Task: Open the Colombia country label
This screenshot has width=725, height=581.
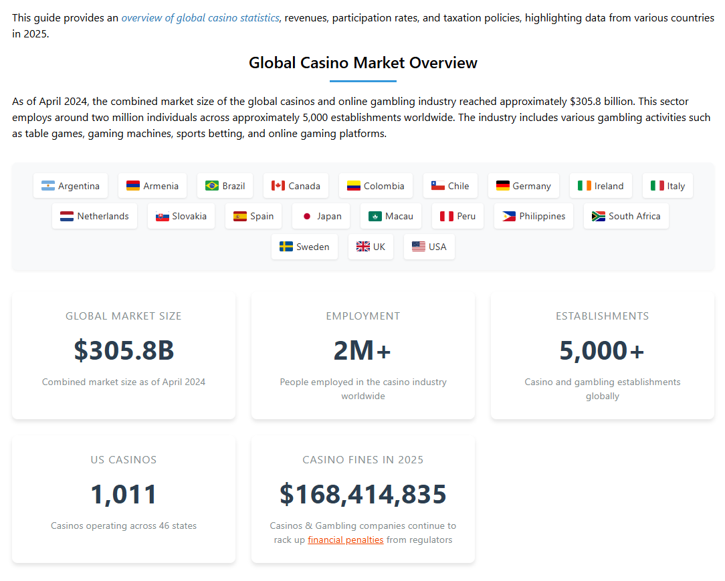Action: (384, 186)
